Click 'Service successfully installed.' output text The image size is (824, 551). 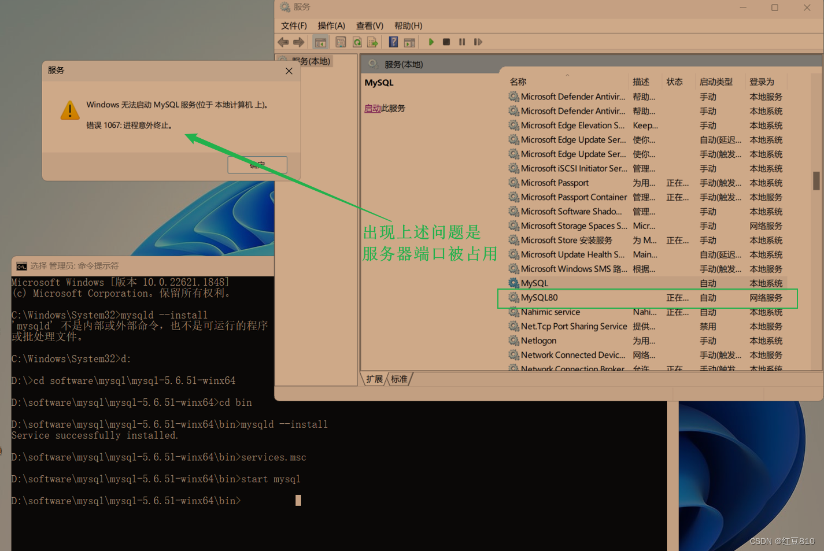click(x=95, y=435)
